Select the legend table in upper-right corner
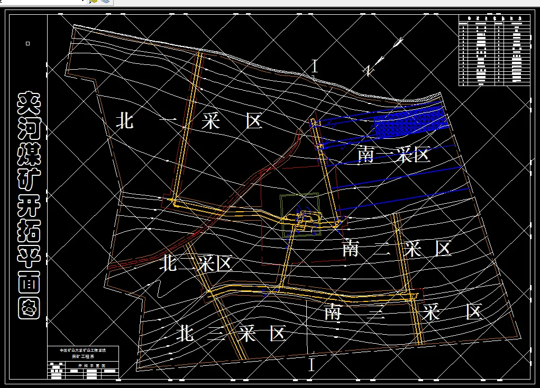Viewport: 540px width, 388px height. (494, 50)
